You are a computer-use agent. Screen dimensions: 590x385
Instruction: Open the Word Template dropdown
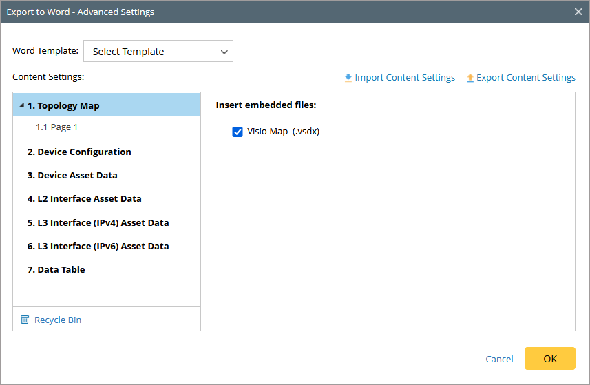click(x=158, y=52)
